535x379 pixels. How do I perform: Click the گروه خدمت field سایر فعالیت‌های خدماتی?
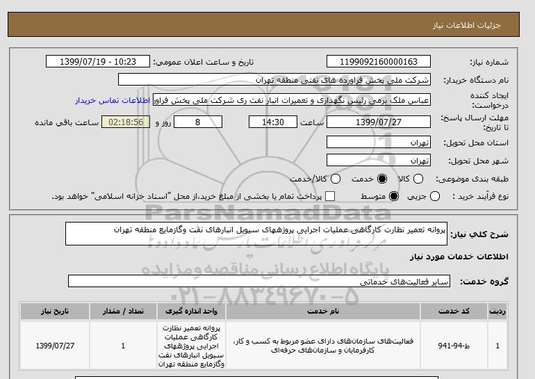pyautogui.click(x=259, y=282)
